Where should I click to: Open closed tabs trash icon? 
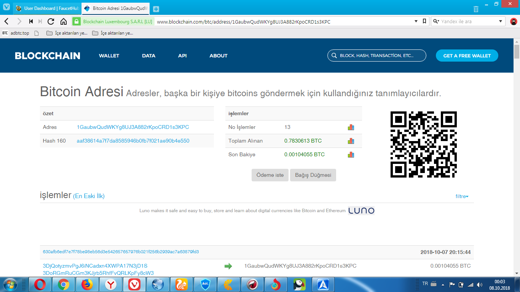coord(476,9)
